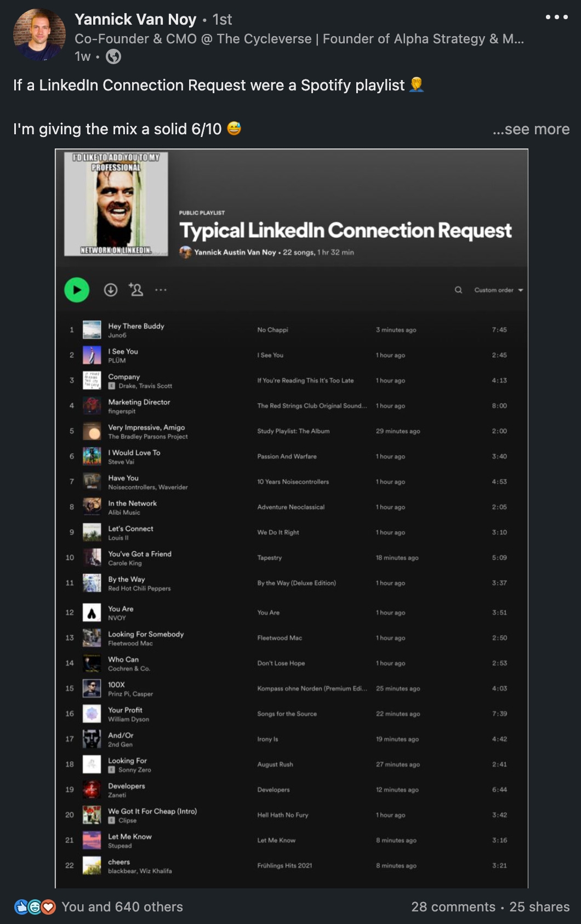
Task: Click album Frühlings Hits 2021
Action: coord(284,865)
